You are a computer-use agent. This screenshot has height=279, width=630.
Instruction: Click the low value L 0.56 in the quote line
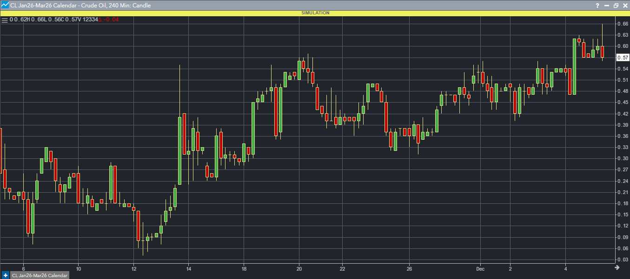(53, 20)
